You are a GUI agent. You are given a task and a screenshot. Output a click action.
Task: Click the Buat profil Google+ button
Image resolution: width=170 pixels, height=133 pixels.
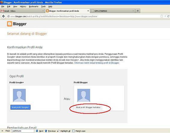click(x=20, y=107)
